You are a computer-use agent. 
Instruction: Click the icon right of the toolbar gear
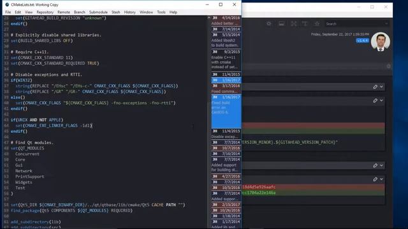[281, 24]
